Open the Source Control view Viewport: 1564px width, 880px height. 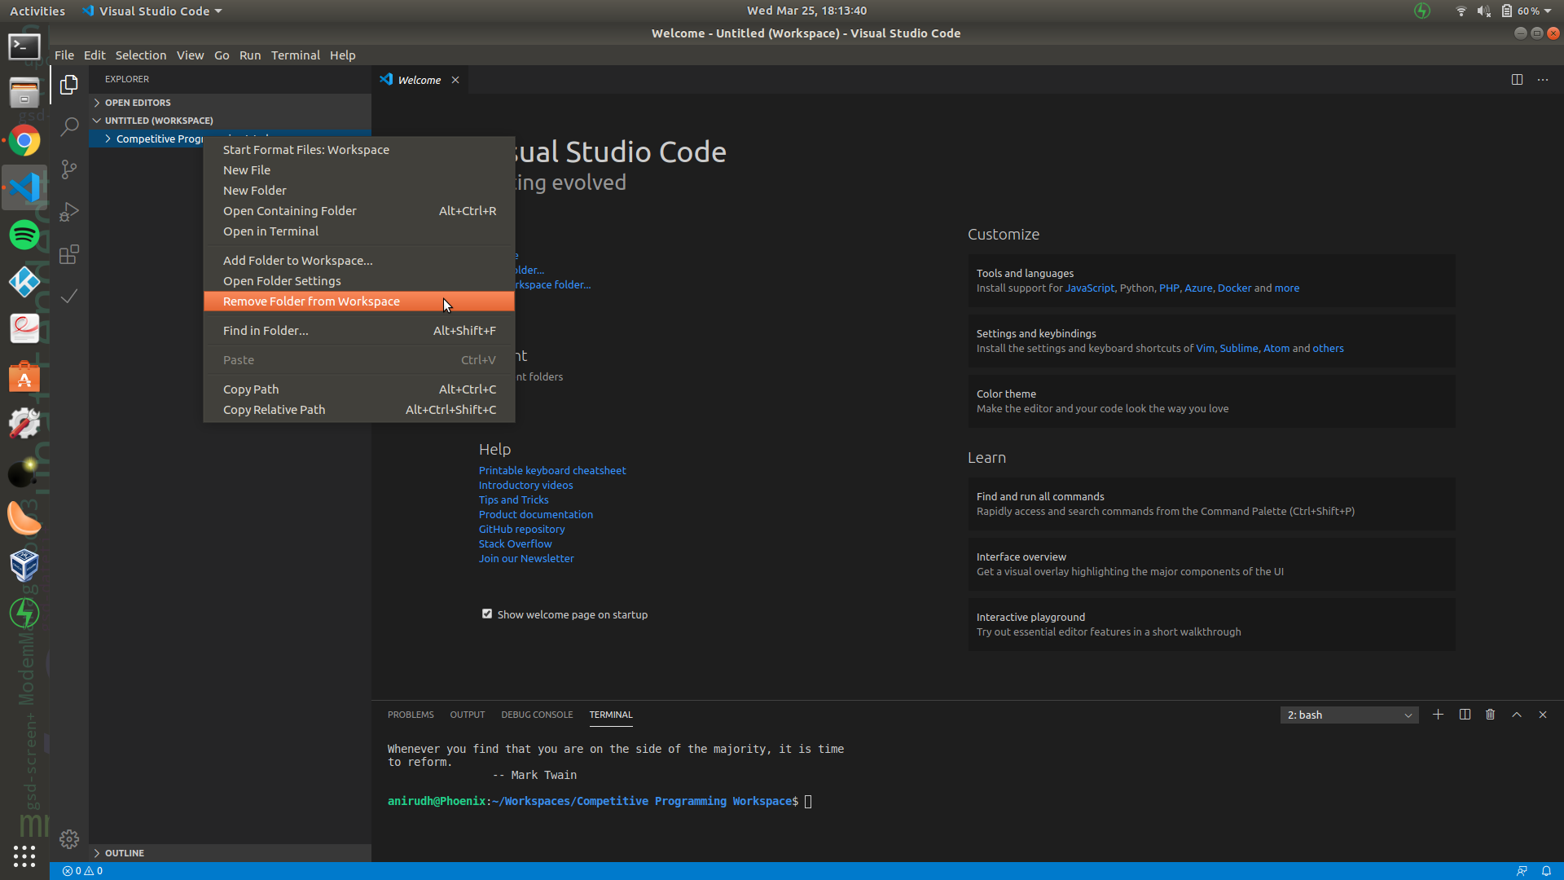point(69,169)
